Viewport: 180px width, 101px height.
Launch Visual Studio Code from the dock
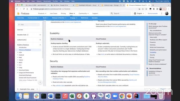[108, 96]
